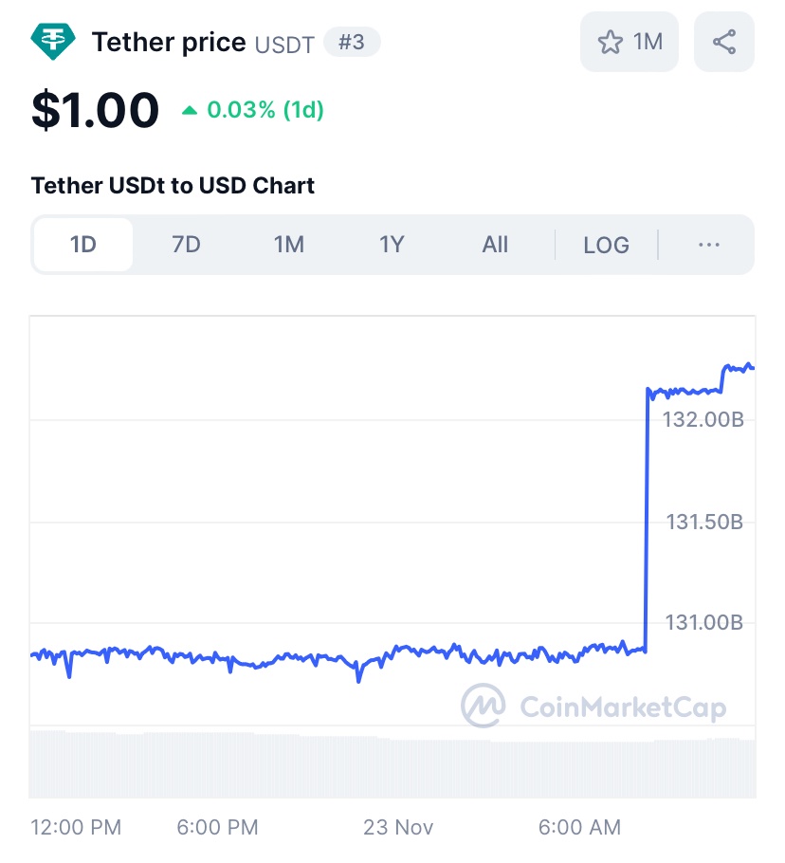Show the 1Y chart range

pyautogui.click(x=392, y=245)
